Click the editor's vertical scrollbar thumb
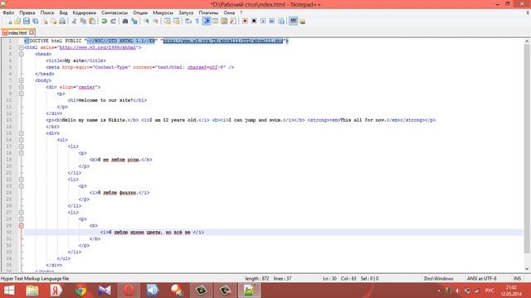The width and height of the screenshot is (531, 298). point(527,149)
